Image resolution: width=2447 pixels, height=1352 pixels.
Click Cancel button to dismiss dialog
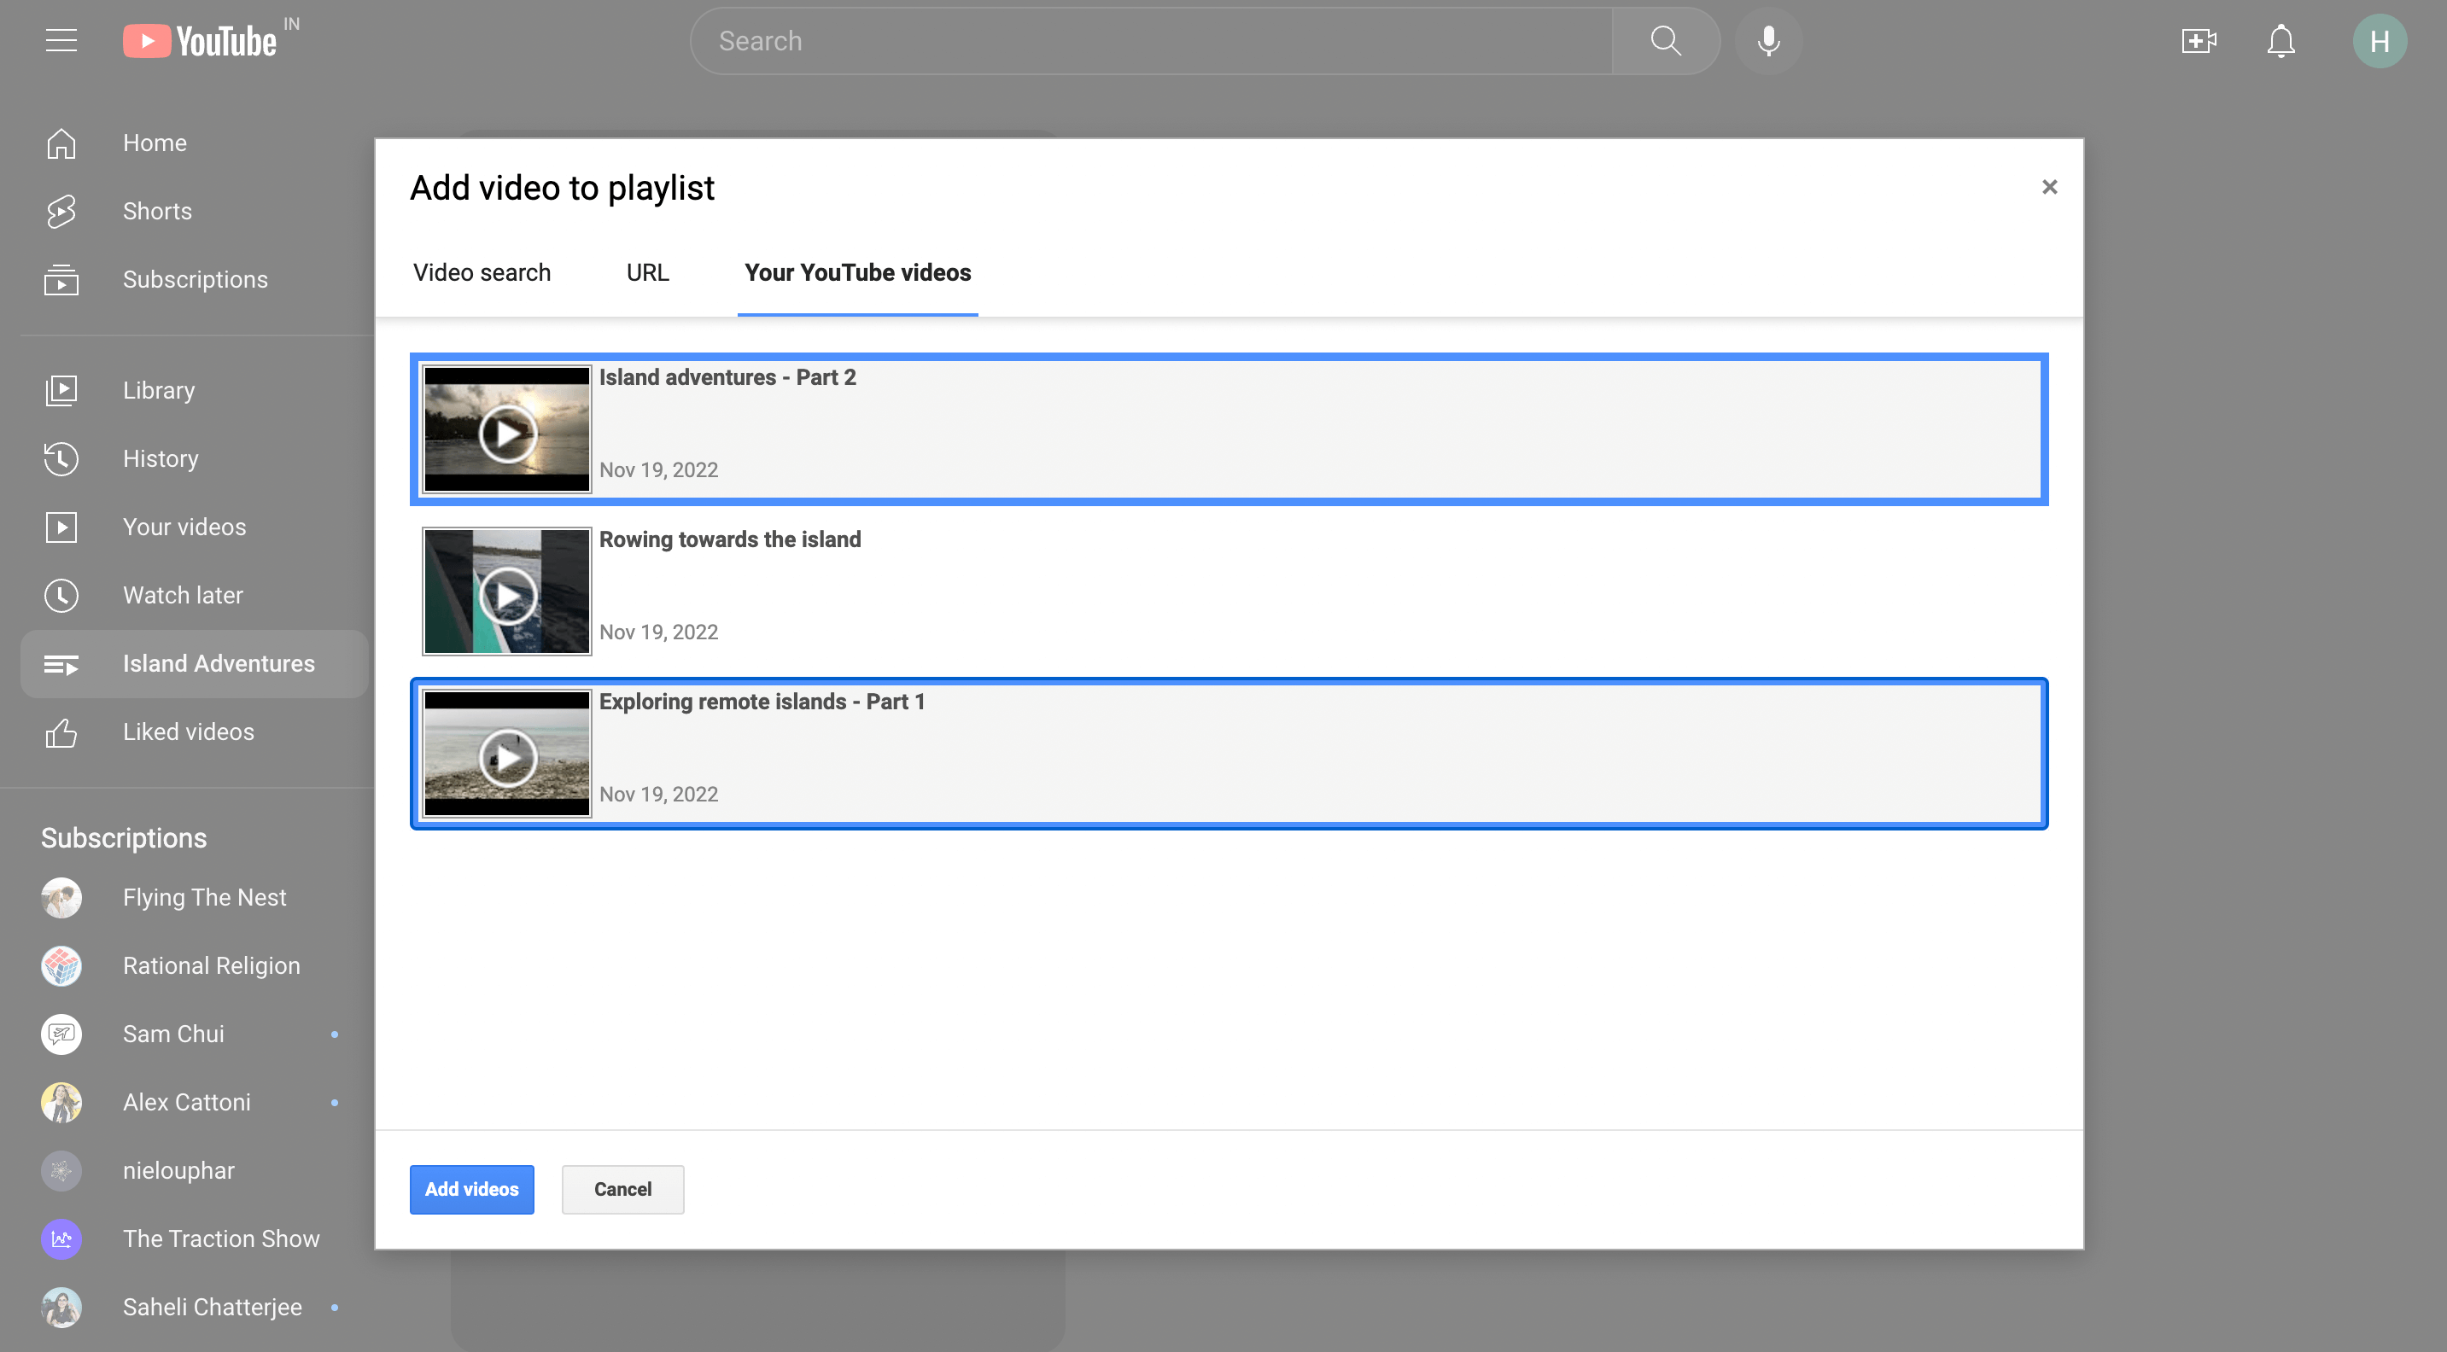622,1189
